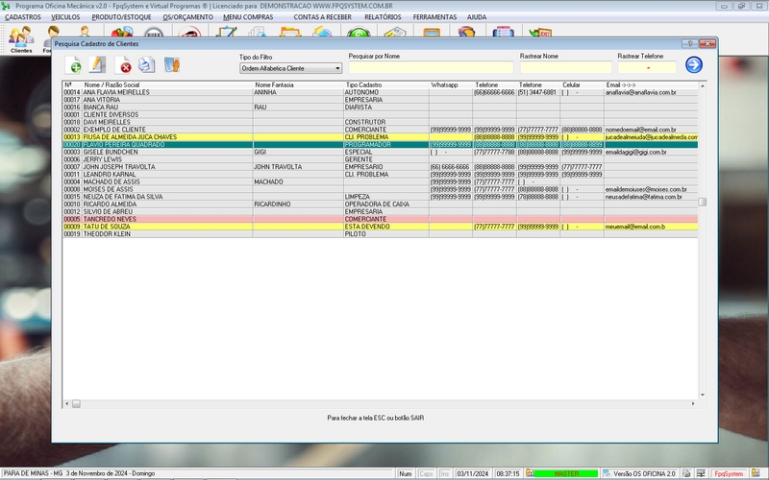Open the OS/ORÇAMENTO menu

(187, 16)
